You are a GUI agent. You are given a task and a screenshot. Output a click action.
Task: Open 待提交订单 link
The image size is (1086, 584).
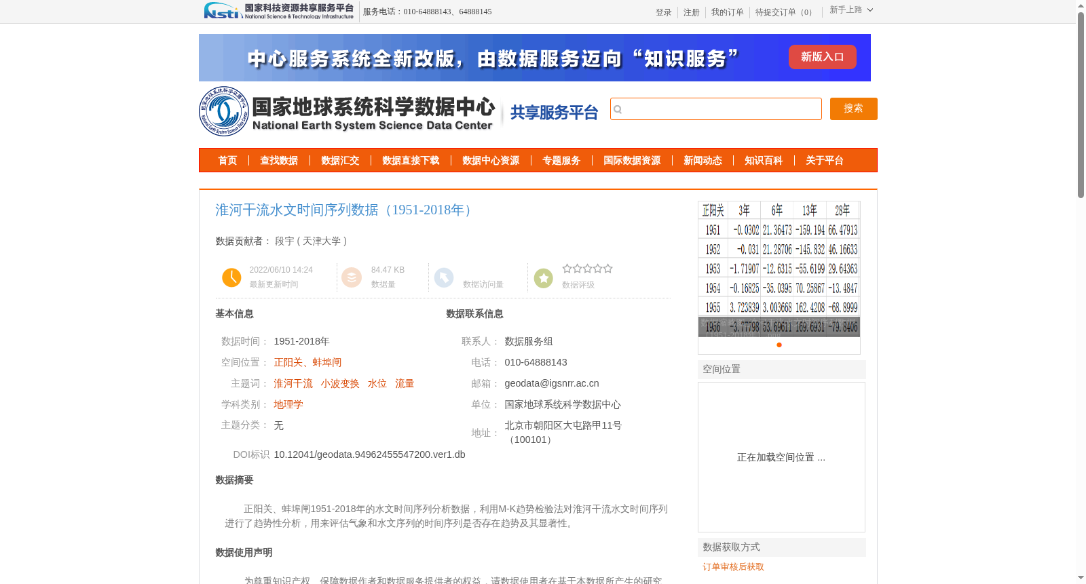tap(785, 12)
